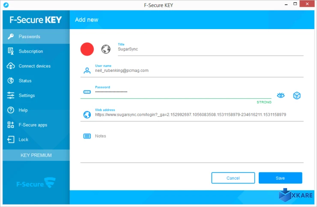Open the Subscription section
The image size is (317, 207).
coord(36,51)
